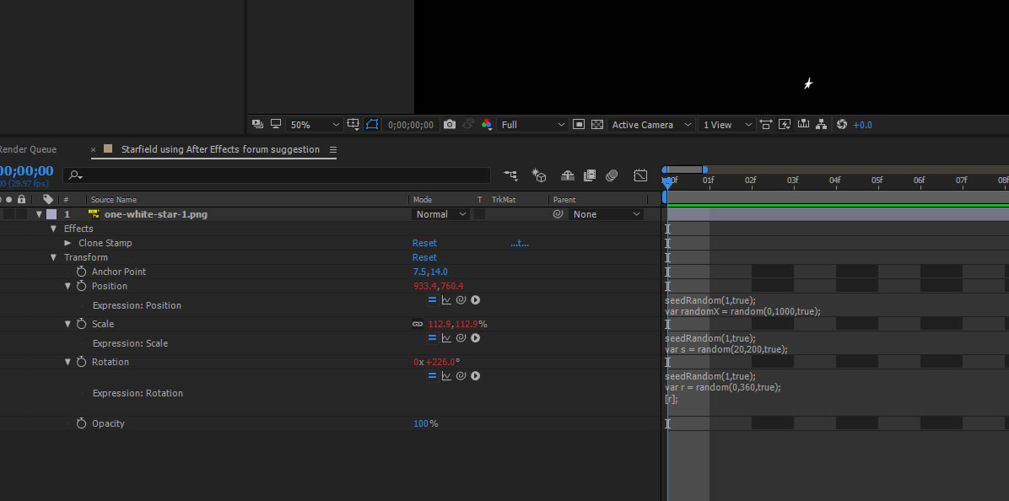
Task: Reset exposure aperture icon
Action: pyautogui.click(x=842, y=125)
